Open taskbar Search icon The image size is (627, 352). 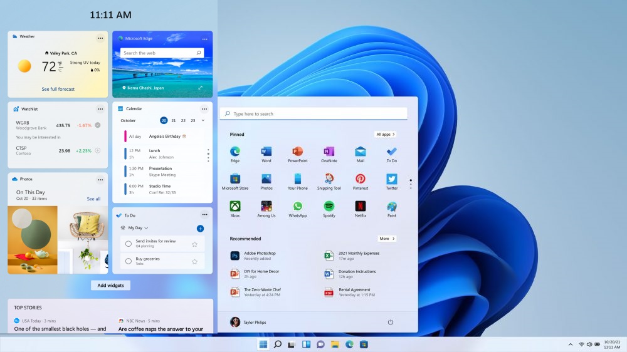[x=278, y=344]
